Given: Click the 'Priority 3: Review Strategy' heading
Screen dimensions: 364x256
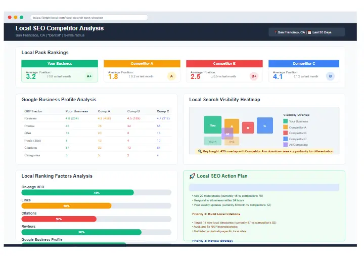Looking at the screenshot, I should coord(212,241).
